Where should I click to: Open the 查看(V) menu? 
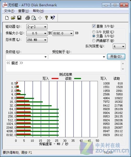click(x=24, y=11)
